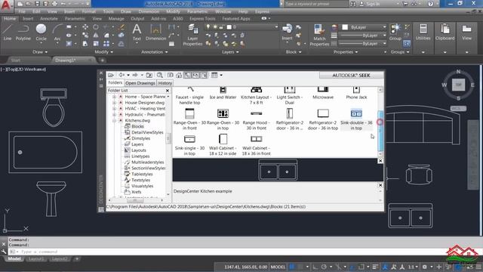Select the Dimension tool
The image size is (483, 272).
[155, 32]
